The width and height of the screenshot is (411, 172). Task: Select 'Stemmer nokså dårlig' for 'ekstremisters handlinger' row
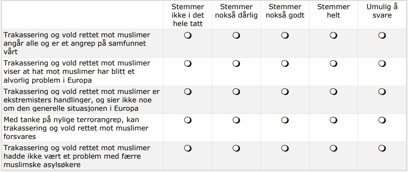click(236, 92)
